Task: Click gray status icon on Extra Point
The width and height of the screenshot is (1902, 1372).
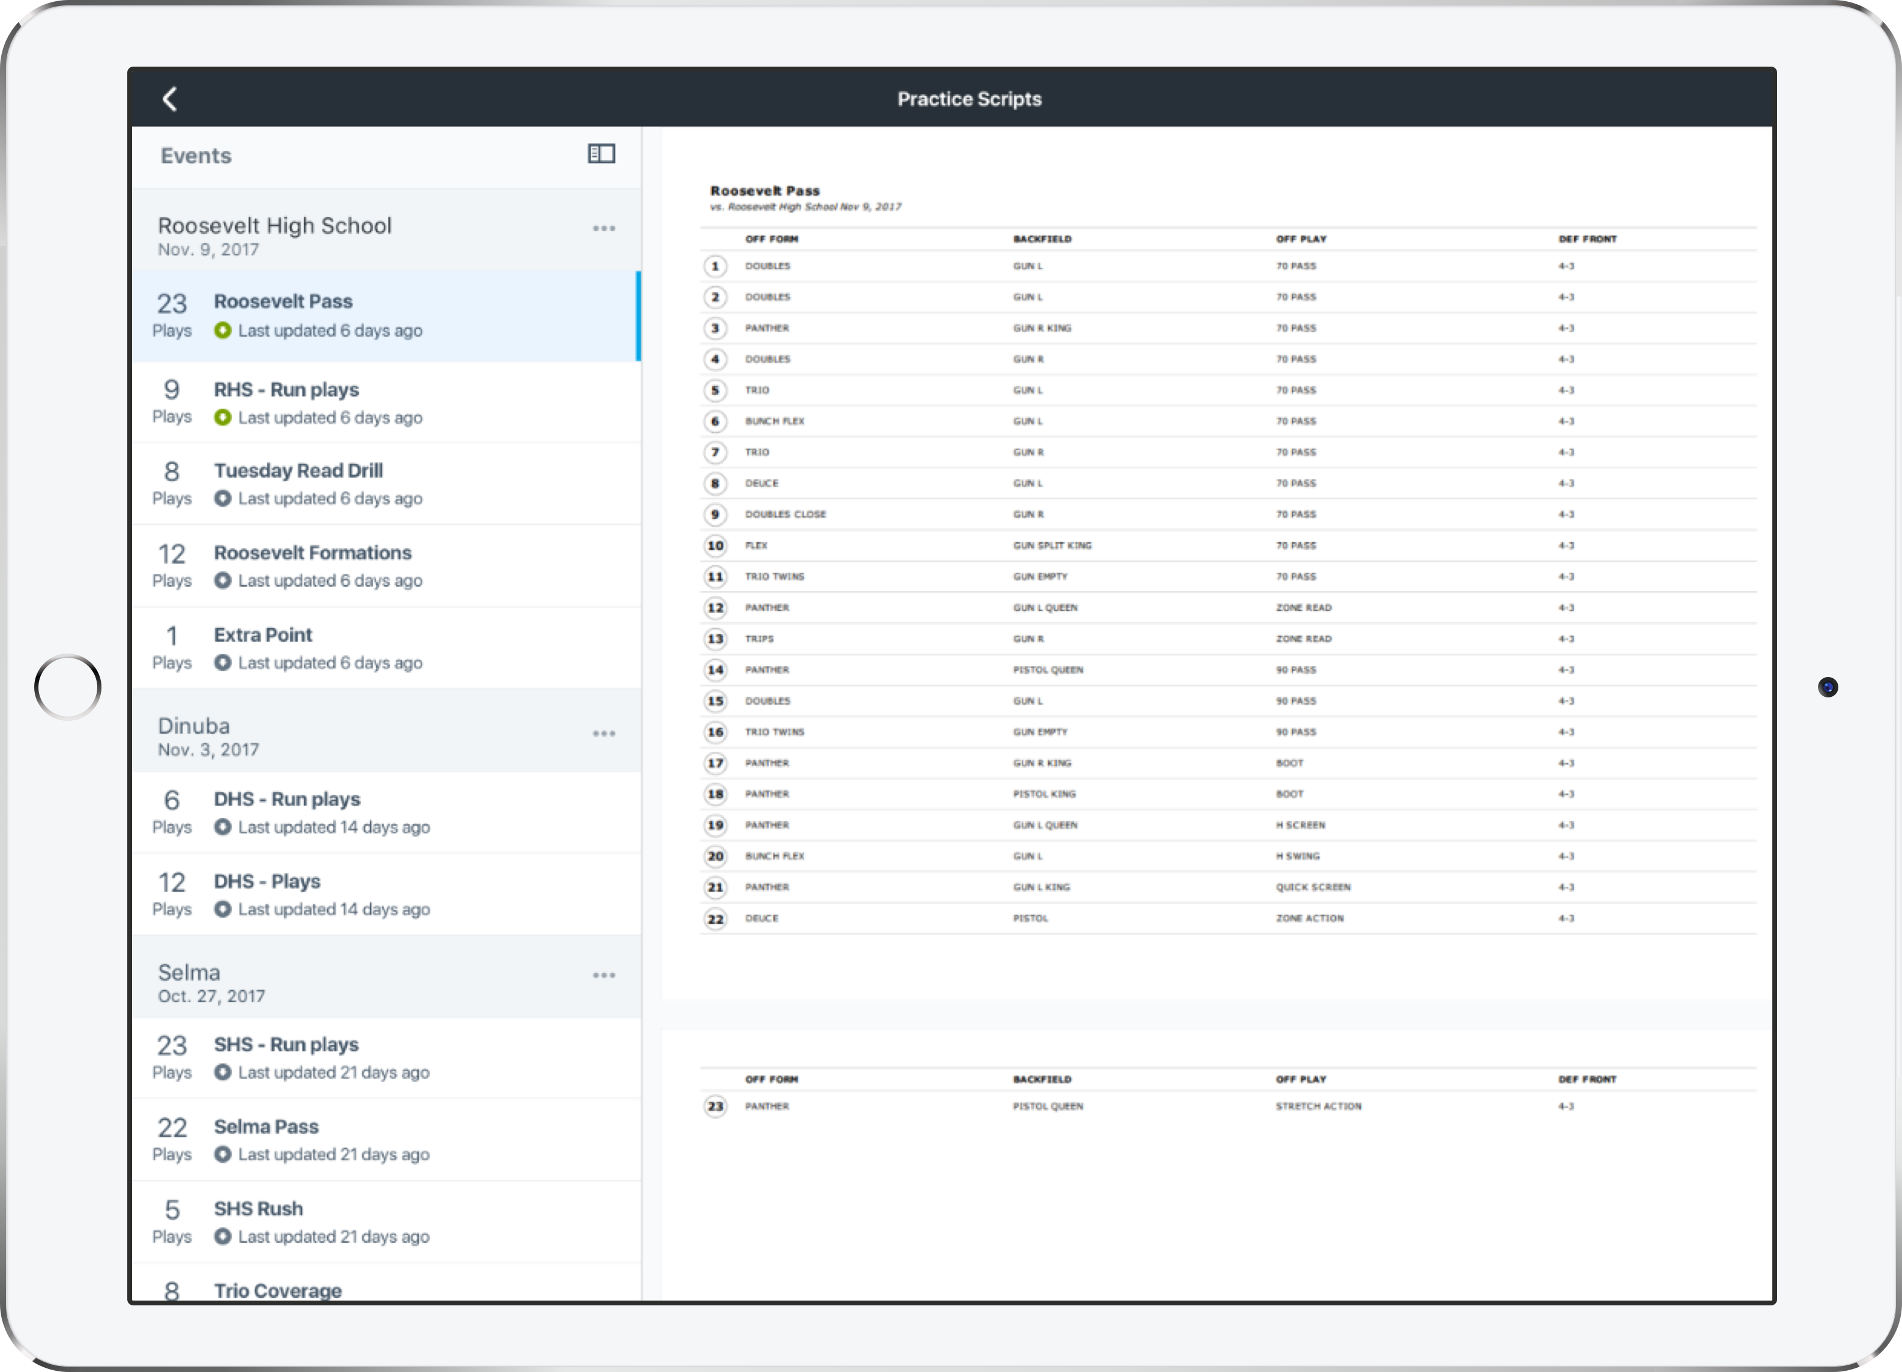Action: click(x=222, y=663)
